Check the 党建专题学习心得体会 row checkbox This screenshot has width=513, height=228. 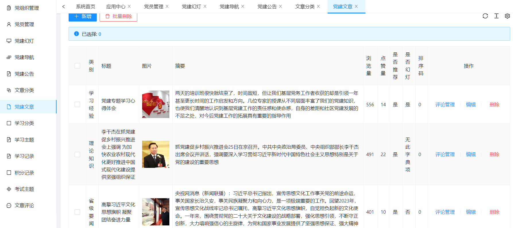click(77, 105)
